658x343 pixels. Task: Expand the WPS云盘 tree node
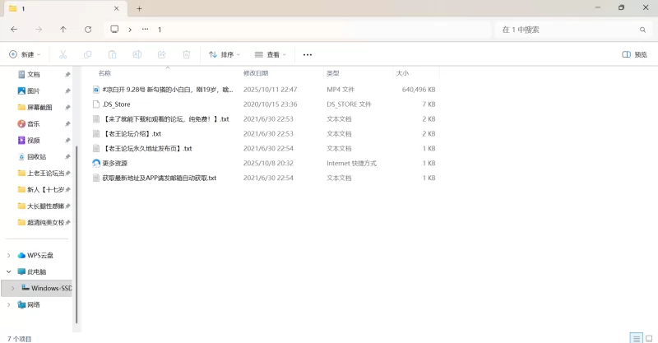[x=8, y=255]
